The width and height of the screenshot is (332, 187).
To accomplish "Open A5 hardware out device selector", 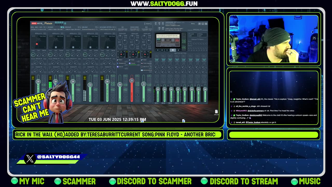I will (163, 29).
